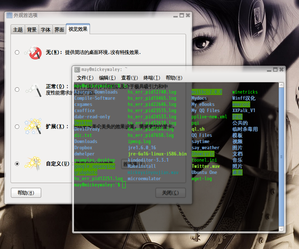This screenshot has width=299, height=249.
Task: Click 'ipmsg.log' in the terminal output
Action: (x=139, y=142)
